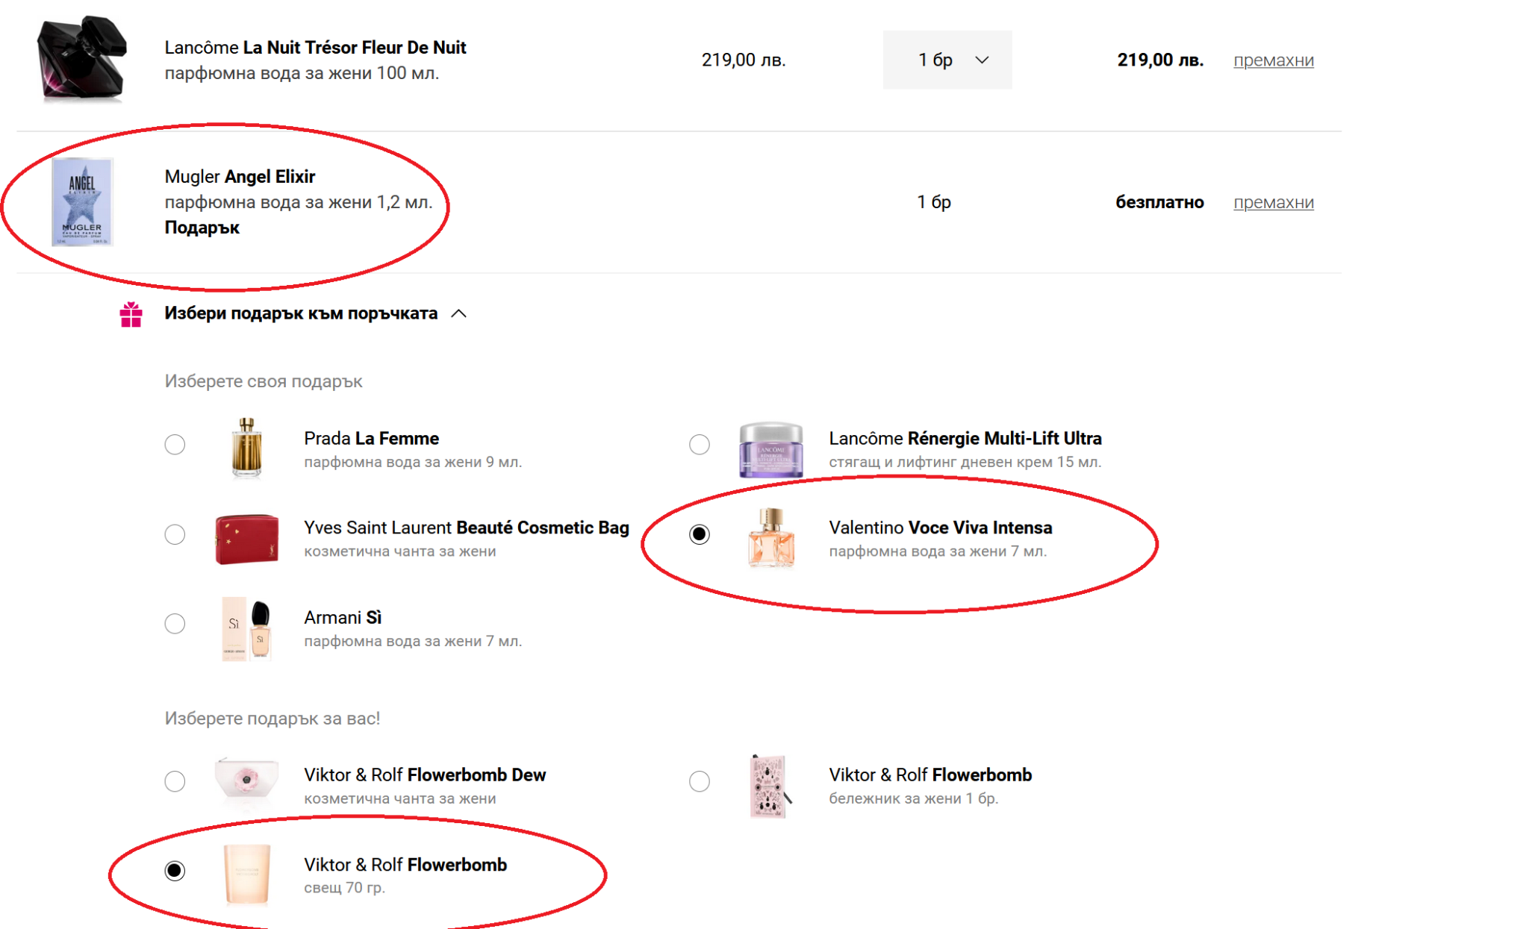Click the pink gift box icon
Viewport: 1529px width, 929px height.
point(131,315)
